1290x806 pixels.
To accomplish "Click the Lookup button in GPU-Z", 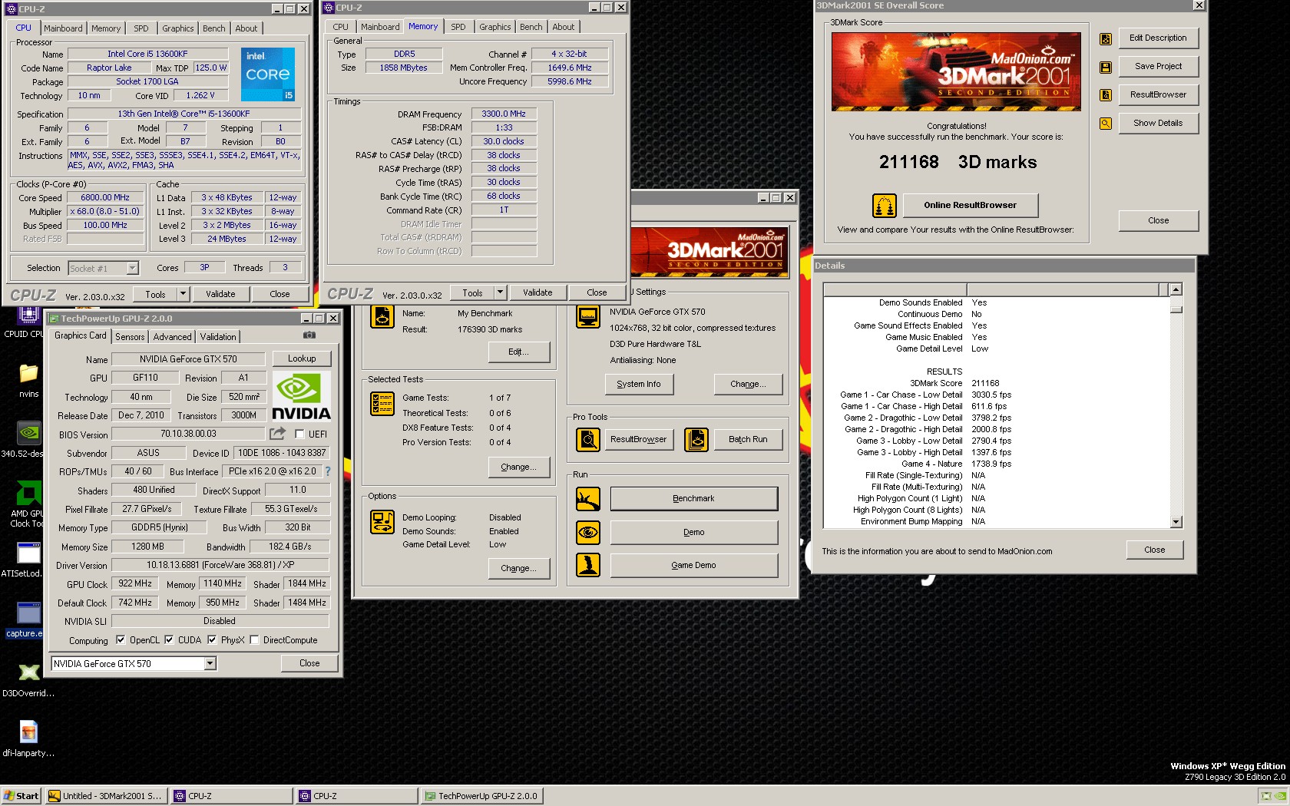I will click(302, 358).
